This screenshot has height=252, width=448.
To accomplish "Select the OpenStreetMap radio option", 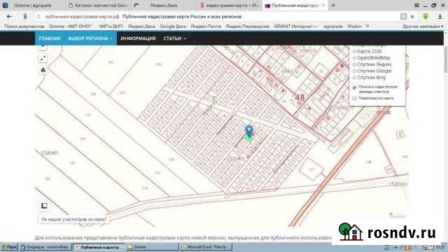I will [x=354, y=58].
